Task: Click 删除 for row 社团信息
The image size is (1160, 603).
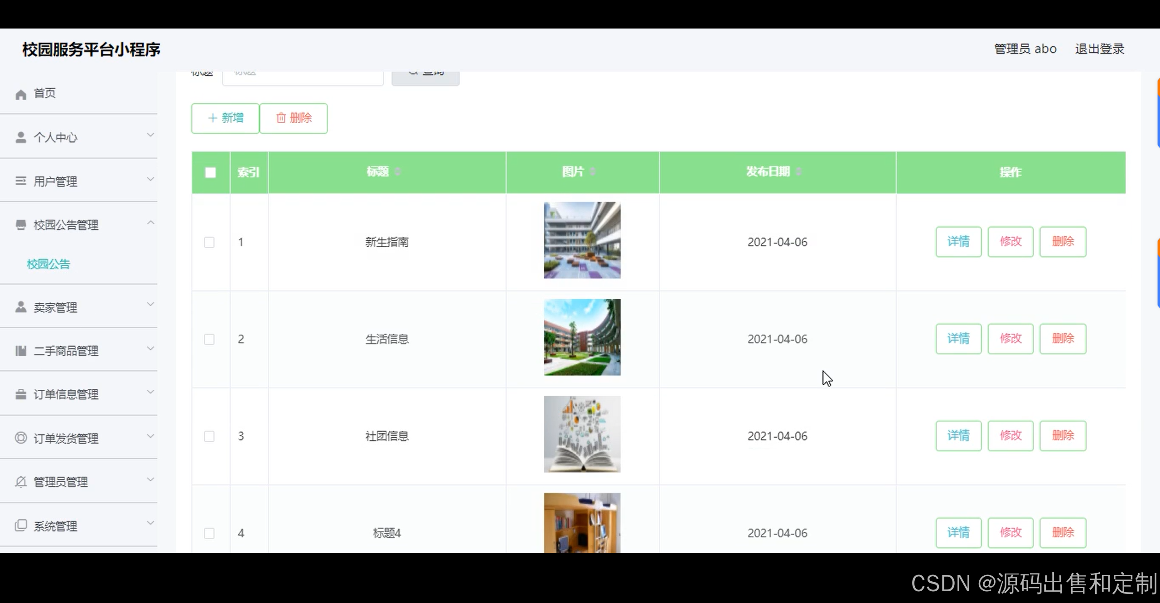Action: [x=1063, y=435]
